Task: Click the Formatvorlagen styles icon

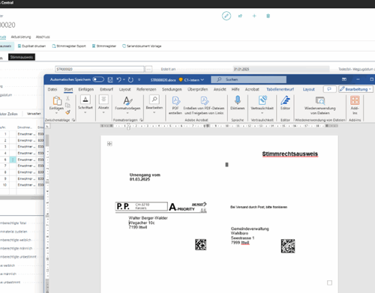Action: (x=127, y=101)
